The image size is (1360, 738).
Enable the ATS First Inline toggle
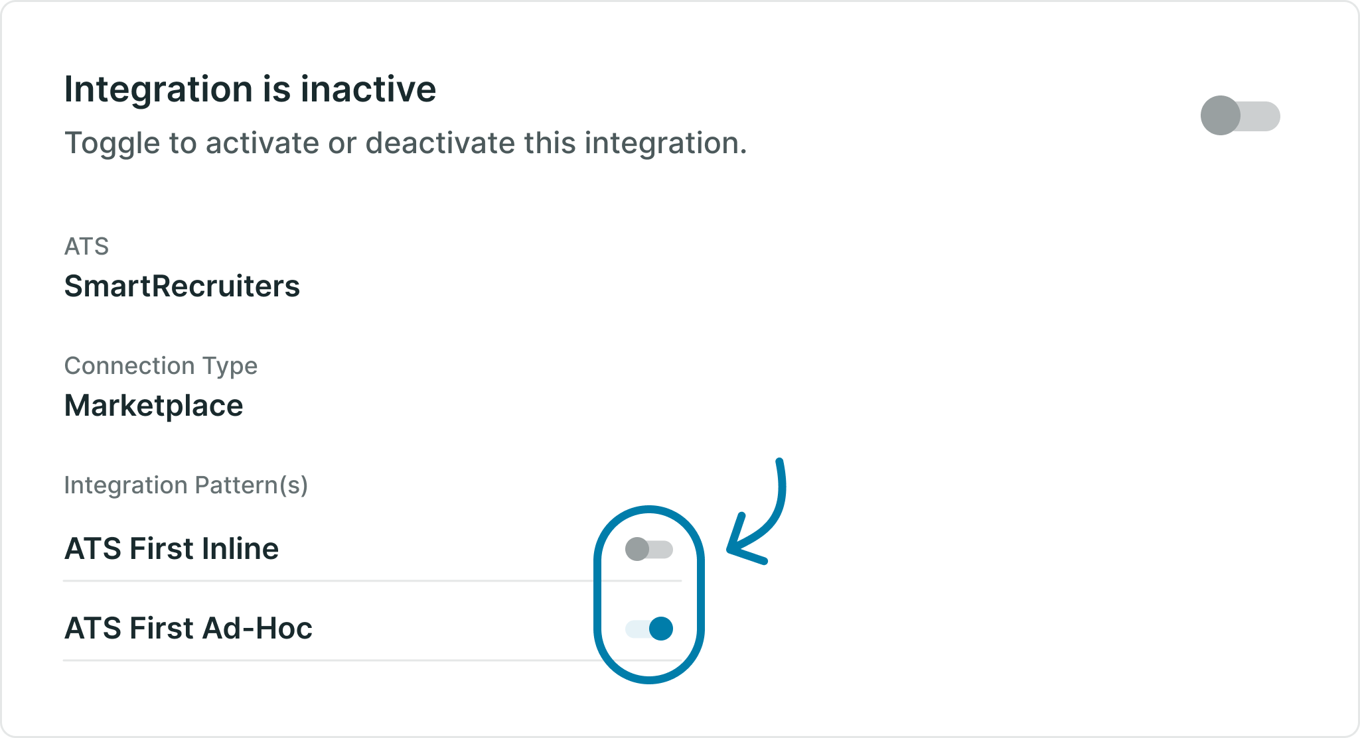tap(648, 549)
